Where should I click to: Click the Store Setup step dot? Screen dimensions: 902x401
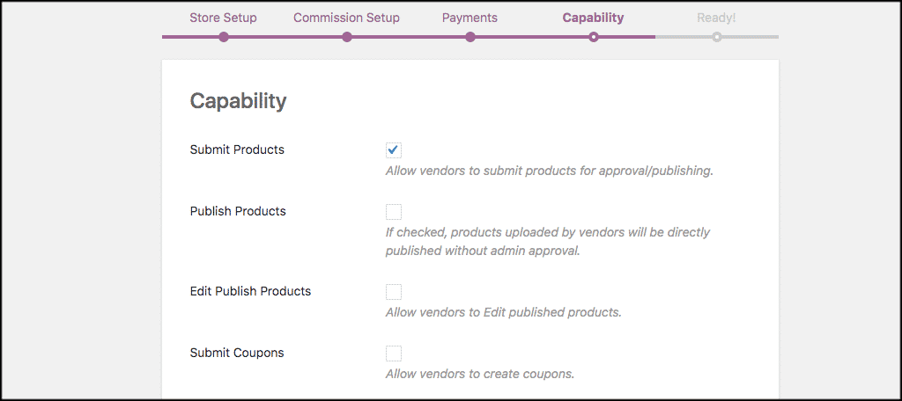click(224, 37)
